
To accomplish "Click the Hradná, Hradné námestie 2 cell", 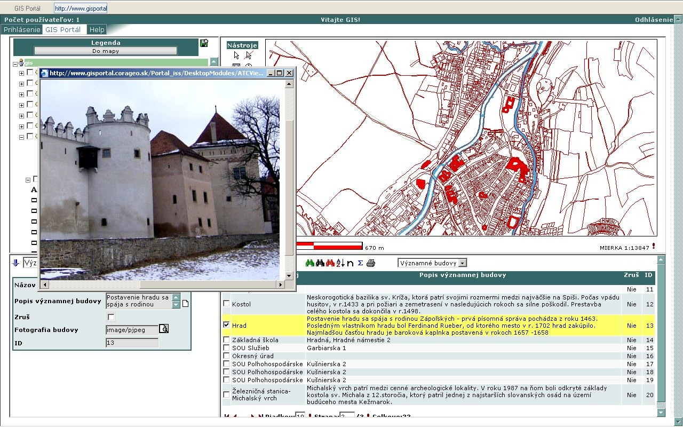I will tap(463, 339).
